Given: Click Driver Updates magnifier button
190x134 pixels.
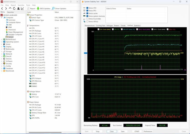Looking at the screenshot, I should (59, 8).
